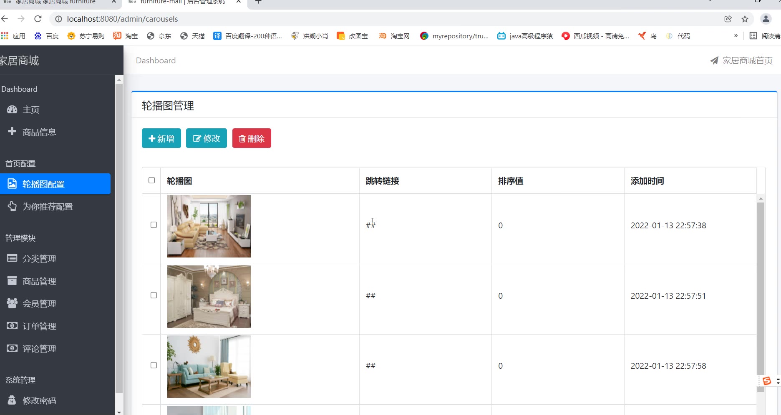This screenshot has width=781, height=415.
Task: Click the users icon for 会员管理
Action: 12,303
